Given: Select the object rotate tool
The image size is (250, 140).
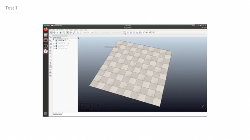Looking at the screenshot, I should 74,32.
